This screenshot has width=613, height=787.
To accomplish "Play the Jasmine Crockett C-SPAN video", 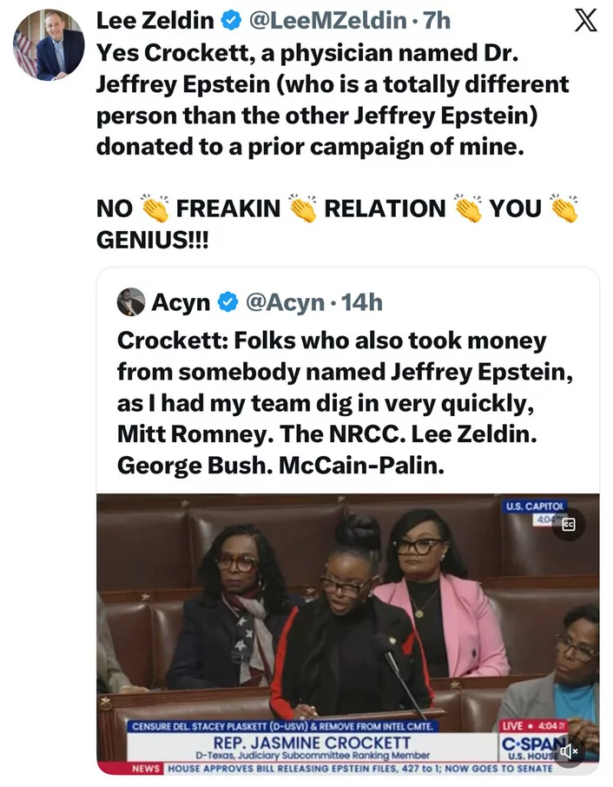I will (x=347, y=617).
